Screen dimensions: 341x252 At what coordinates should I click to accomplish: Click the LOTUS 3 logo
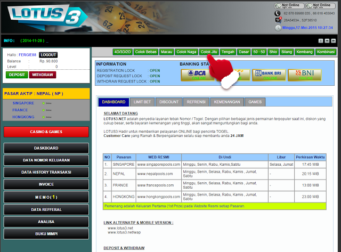pos(48,17)
